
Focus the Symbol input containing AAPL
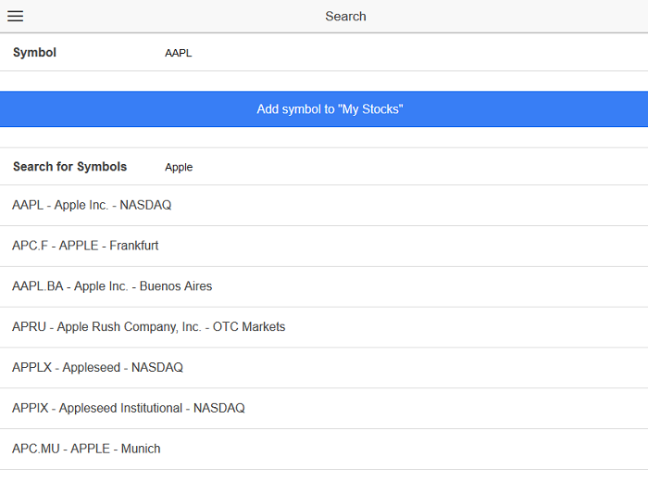(398, 53)
